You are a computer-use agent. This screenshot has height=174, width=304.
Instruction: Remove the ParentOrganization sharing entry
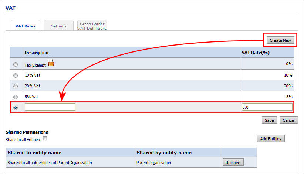point(233,162)
